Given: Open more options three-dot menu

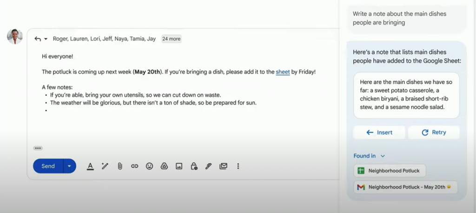Looking at the screenshot, I should click(238, 166).
